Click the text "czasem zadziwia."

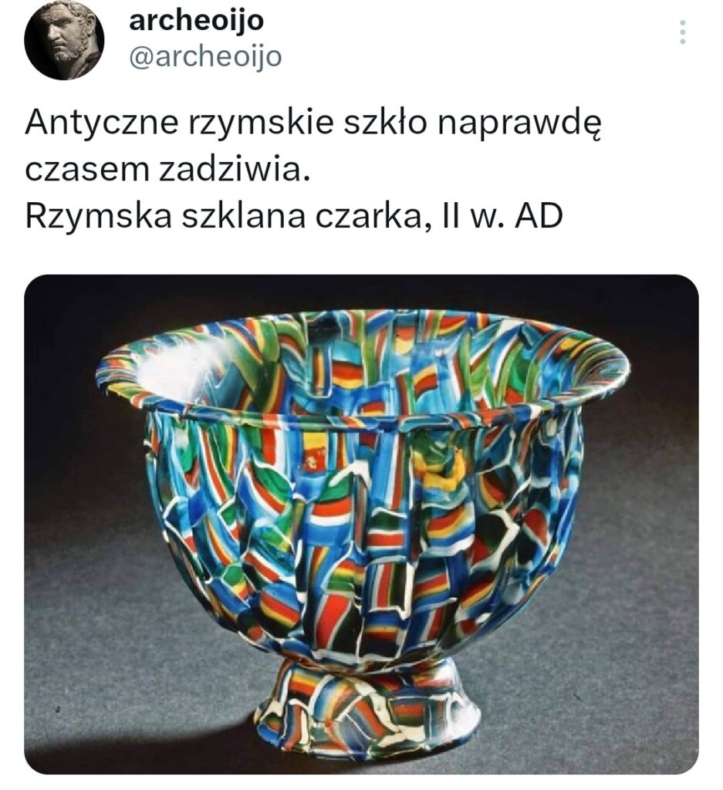(x=167, y=170)
